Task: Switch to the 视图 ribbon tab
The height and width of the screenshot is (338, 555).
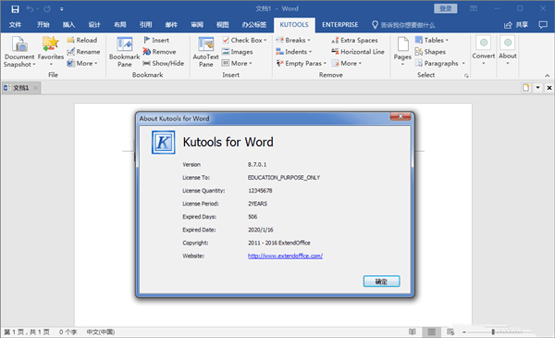Action: coord(223,25)
